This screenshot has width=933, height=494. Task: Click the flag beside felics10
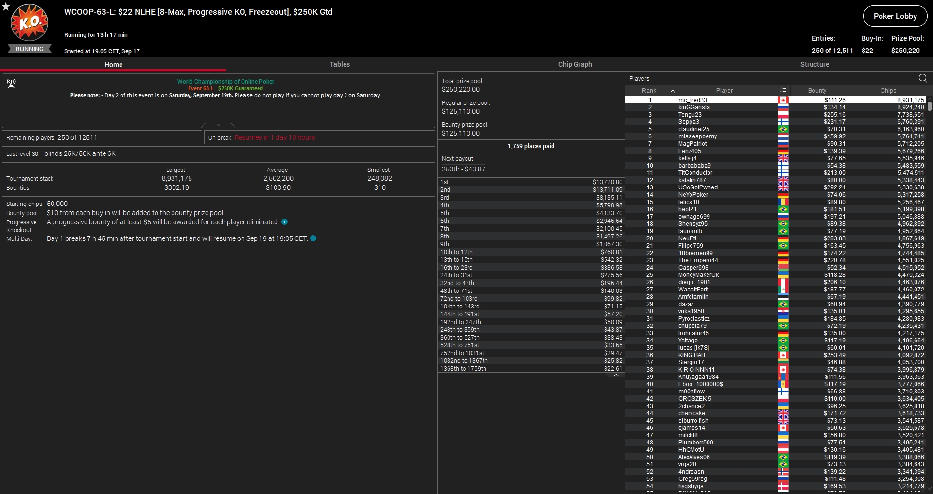(783, 202)
